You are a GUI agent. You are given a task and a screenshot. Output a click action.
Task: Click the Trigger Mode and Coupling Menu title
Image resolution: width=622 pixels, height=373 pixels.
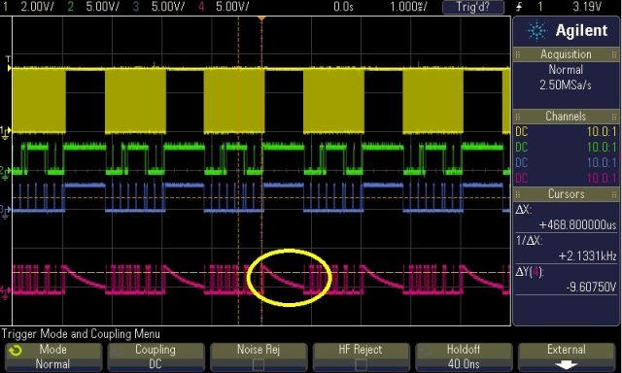[81, 334]
